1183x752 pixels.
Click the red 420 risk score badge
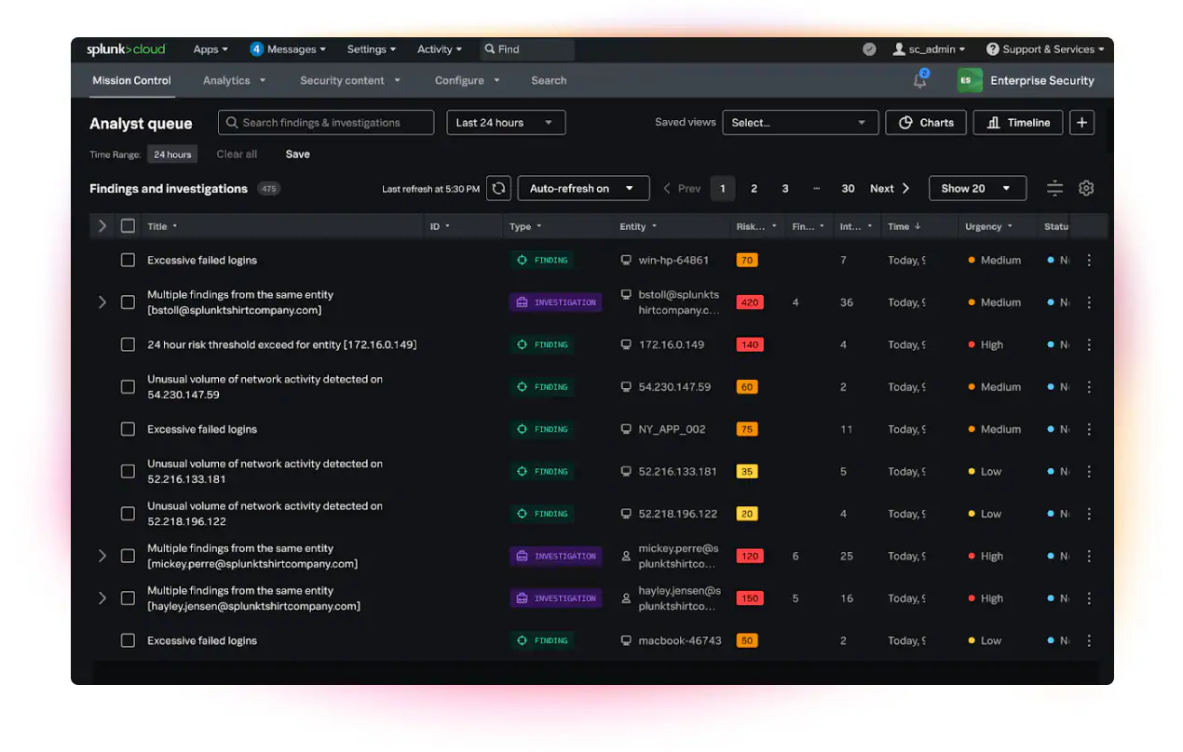(750, 302)
